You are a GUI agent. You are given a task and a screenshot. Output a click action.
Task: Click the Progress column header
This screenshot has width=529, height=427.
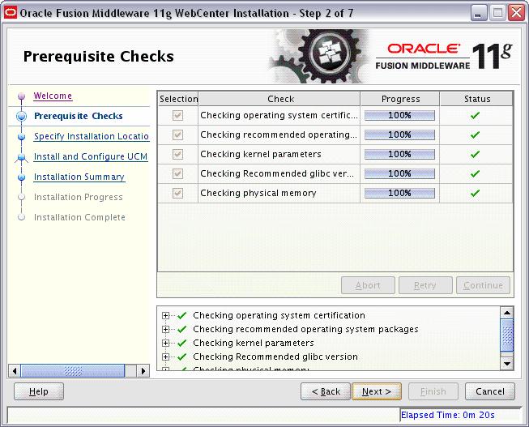click(400, 99)
